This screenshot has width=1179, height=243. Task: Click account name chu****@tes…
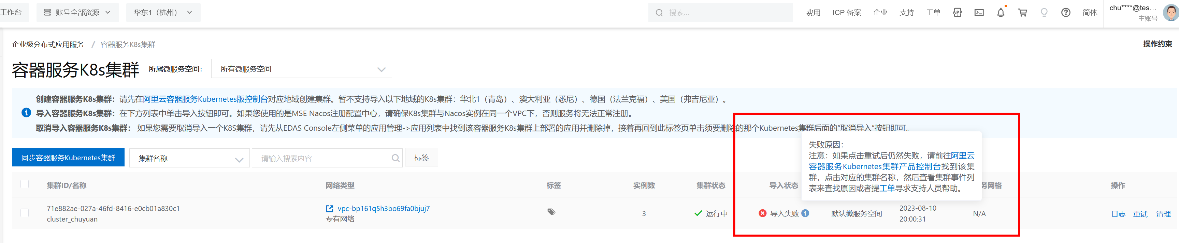click(1132, 8)
